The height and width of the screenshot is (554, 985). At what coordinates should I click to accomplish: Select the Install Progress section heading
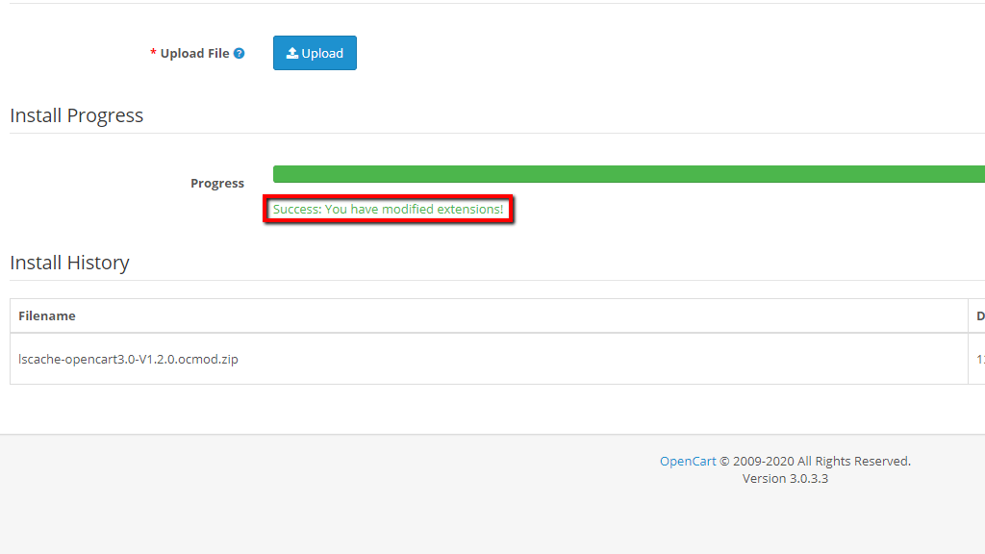tap(76, 114)
